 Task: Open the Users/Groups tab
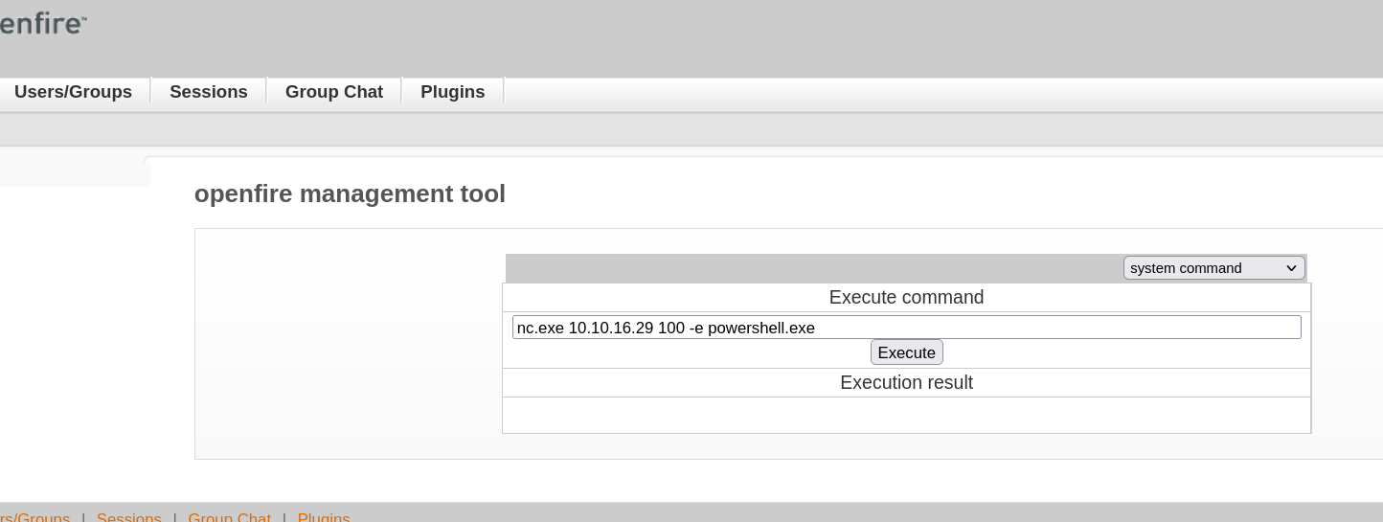73,92
